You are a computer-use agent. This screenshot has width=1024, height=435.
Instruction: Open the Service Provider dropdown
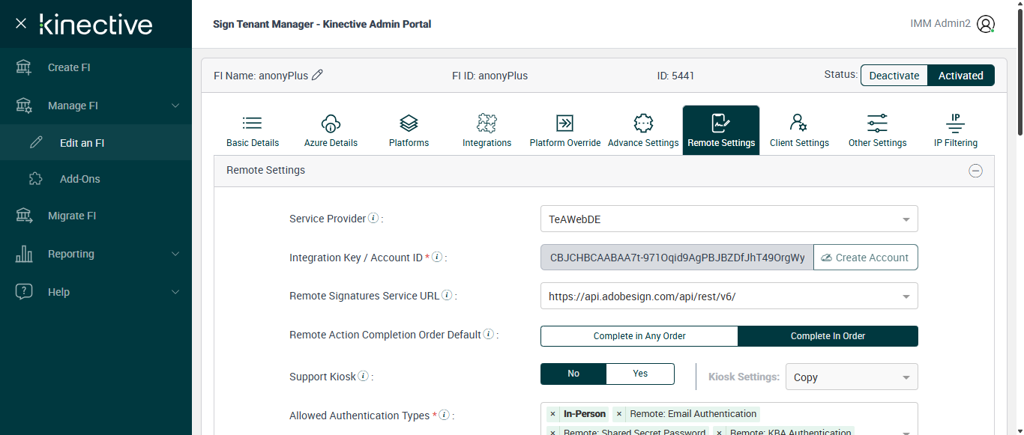(729, 219)
